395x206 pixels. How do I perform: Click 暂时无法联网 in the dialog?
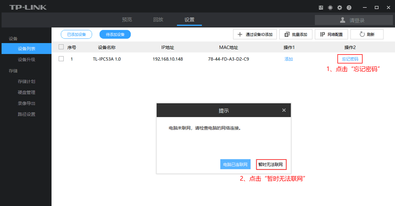click(271, 164)
